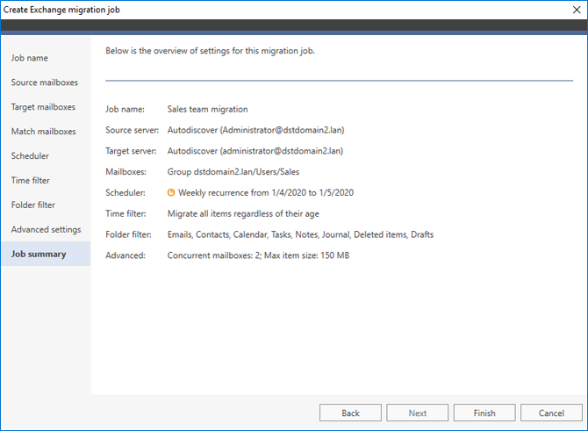Click the folder filter list starting 'Emails, Contacts'
Viewport: 588px width, 431px height.
[x=300, y=234]
